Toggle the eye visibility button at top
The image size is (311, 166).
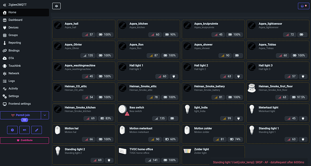pyautogui.click(x=56, y=6)
